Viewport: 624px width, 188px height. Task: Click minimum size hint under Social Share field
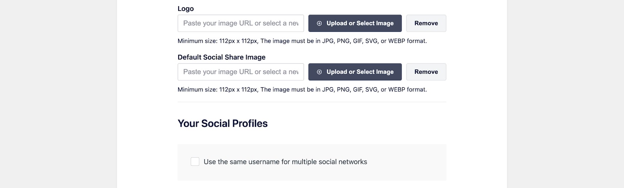(302, 89)
